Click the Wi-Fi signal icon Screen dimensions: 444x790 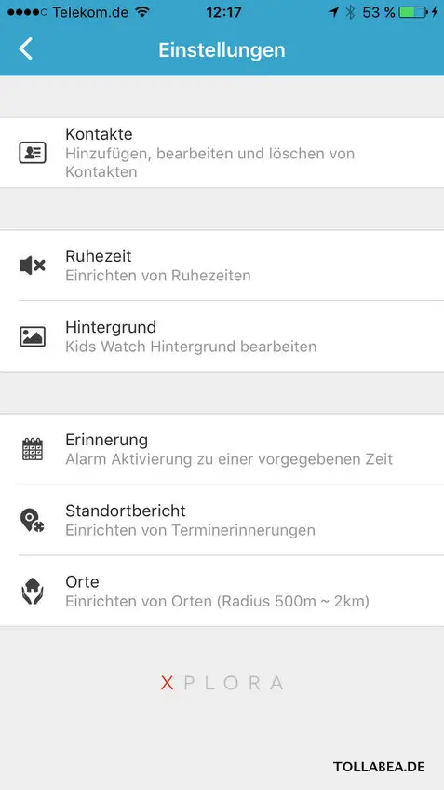pyautogui.click(x=143, y=12)
